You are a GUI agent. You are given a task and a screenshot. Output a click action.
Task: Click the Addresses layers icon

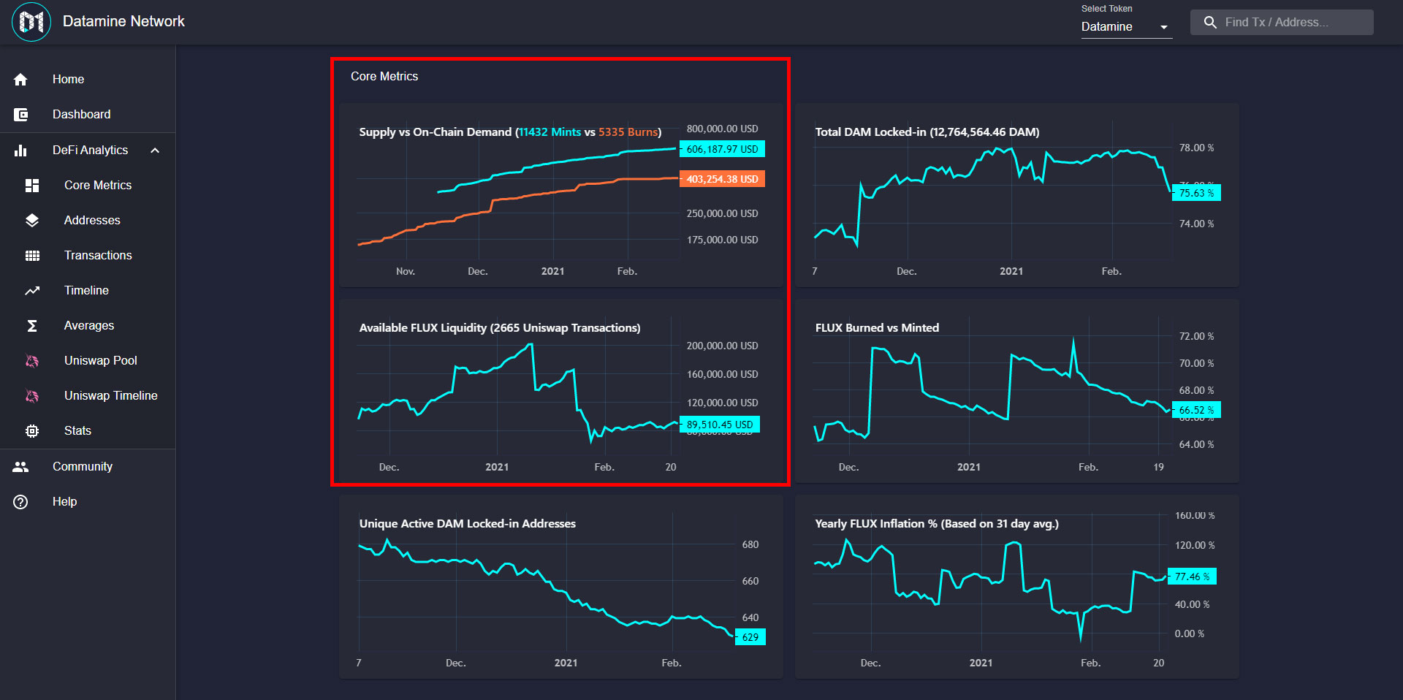(x=32, y=220)
